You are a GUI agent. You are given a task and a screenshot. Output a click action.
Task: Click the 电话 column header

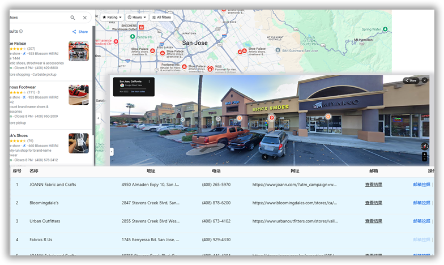(x=216, y=171)
